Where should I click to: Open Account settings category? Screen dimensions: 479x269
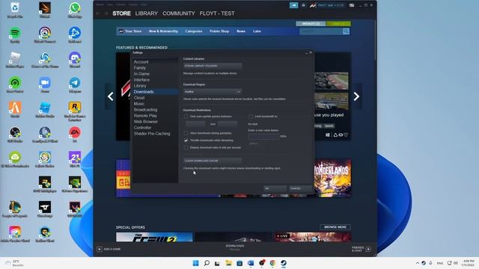pyautogui.click(x=141, y=62)
